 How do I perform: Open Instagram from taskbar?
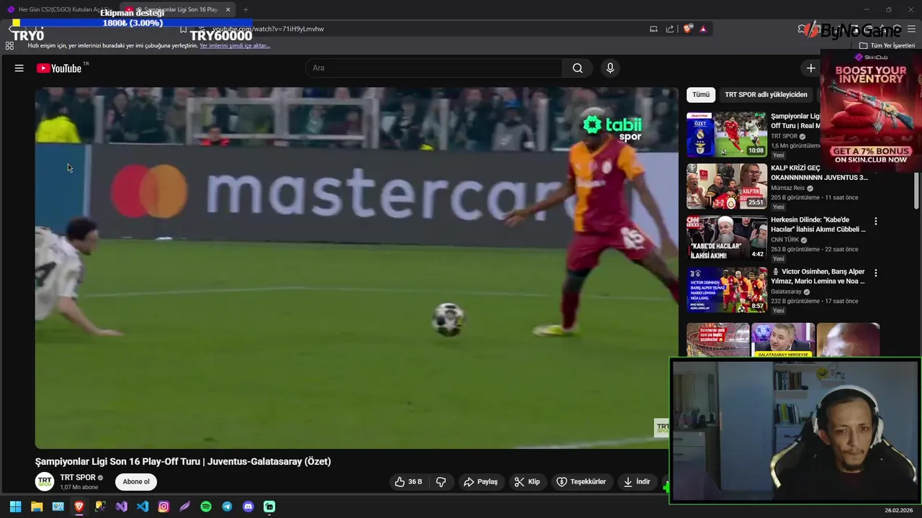164,506
